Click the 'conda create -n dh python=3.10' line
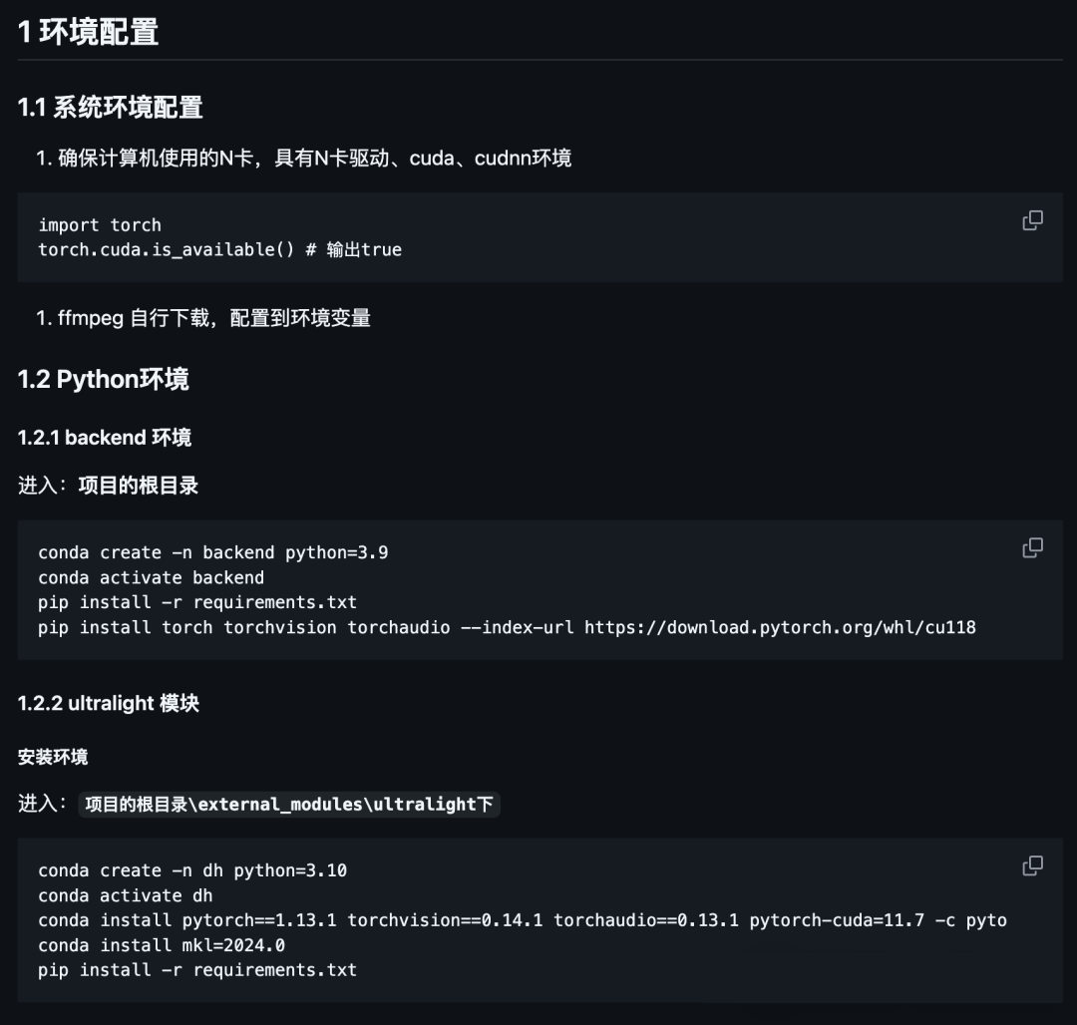1077x1025 pixels. tap(192, 870)
